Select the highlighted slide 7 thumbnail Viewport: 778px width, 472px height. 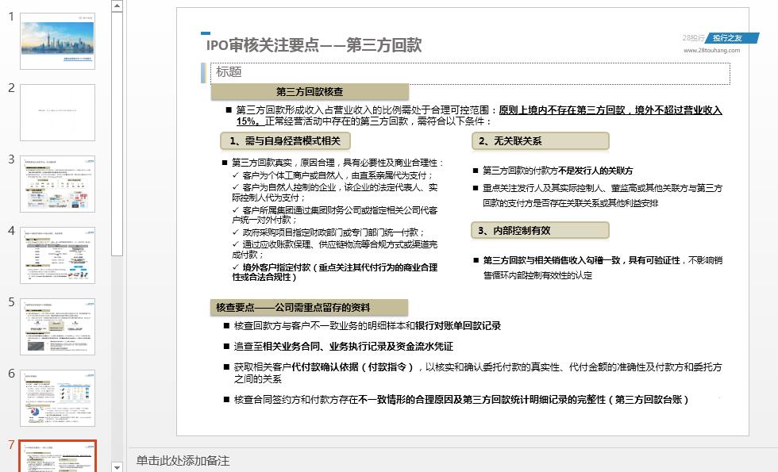click(57, 456)
